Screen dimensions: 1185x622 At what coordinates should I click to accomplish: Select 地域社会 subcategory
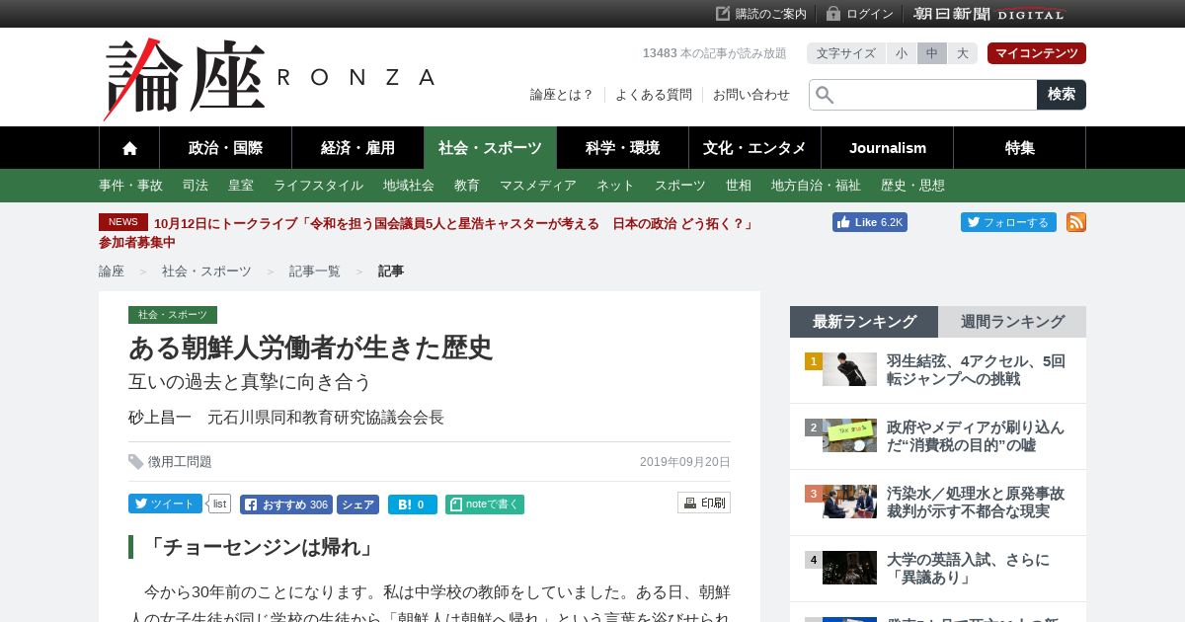pyautogui.click(x=409, y=186)
